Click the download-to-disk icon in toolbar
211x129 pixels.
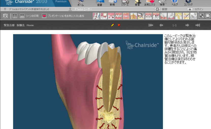pyautogui.click(x=15, y=16)
